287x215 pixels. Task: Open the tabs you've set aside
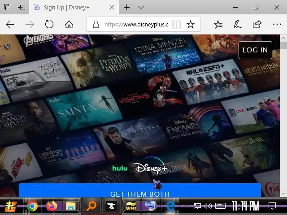(7, 7)
